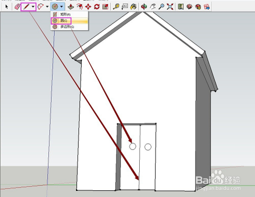Choose the Move tool with red arrows
This screenshot has height=197, width=255.
tap(88, 7)
